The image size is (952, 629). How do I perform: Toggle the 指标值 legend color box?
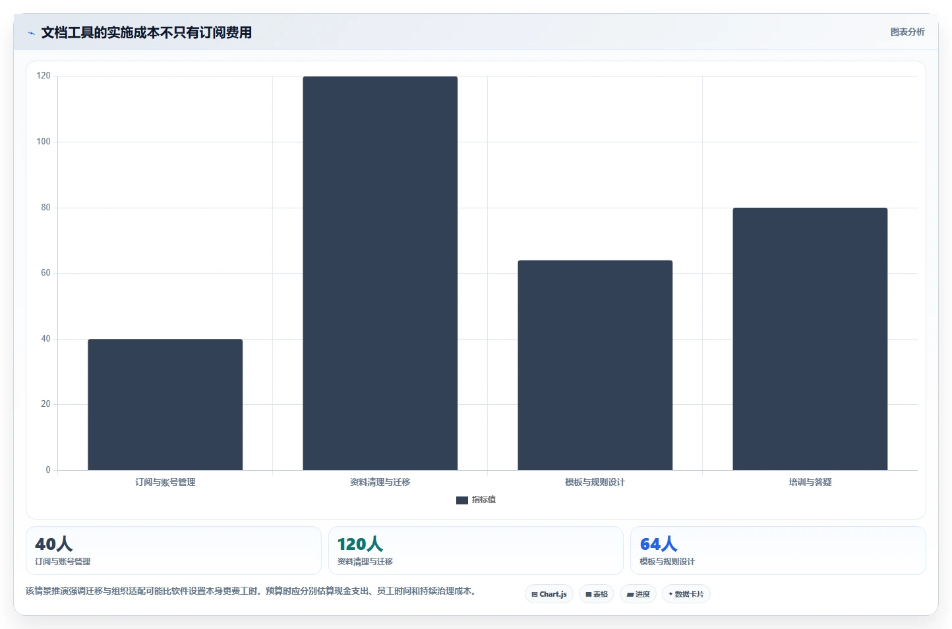pos(462,500)
